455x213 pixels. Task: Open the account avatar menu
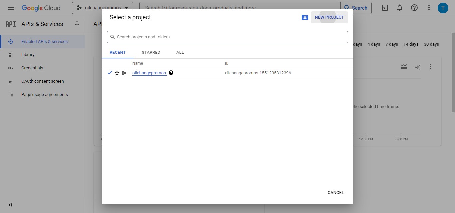pyautogui.click(x=443, y=7)
